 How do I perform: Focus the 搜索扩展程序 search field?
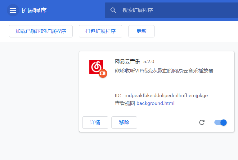(171, 10)
